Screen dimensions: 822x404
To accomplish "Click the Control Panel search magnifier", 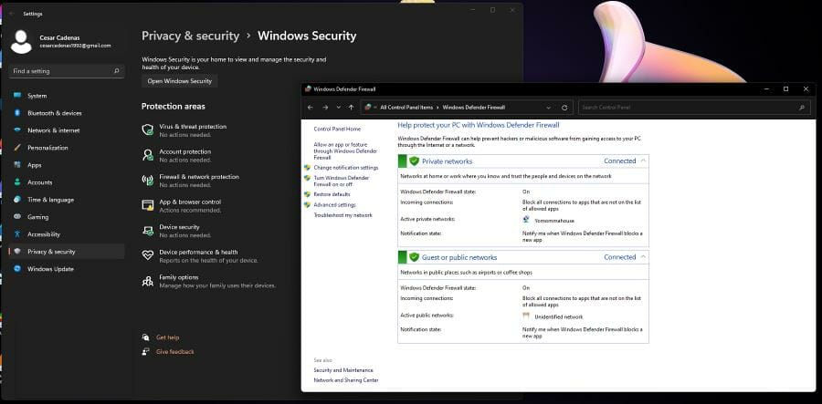I will pos(802,108).
